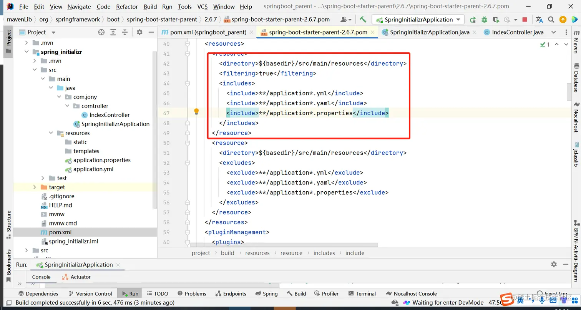Collapse all in Project panel
Viewport: 581px width, 310px height.
pyautogui.click(x=124, y=32)
